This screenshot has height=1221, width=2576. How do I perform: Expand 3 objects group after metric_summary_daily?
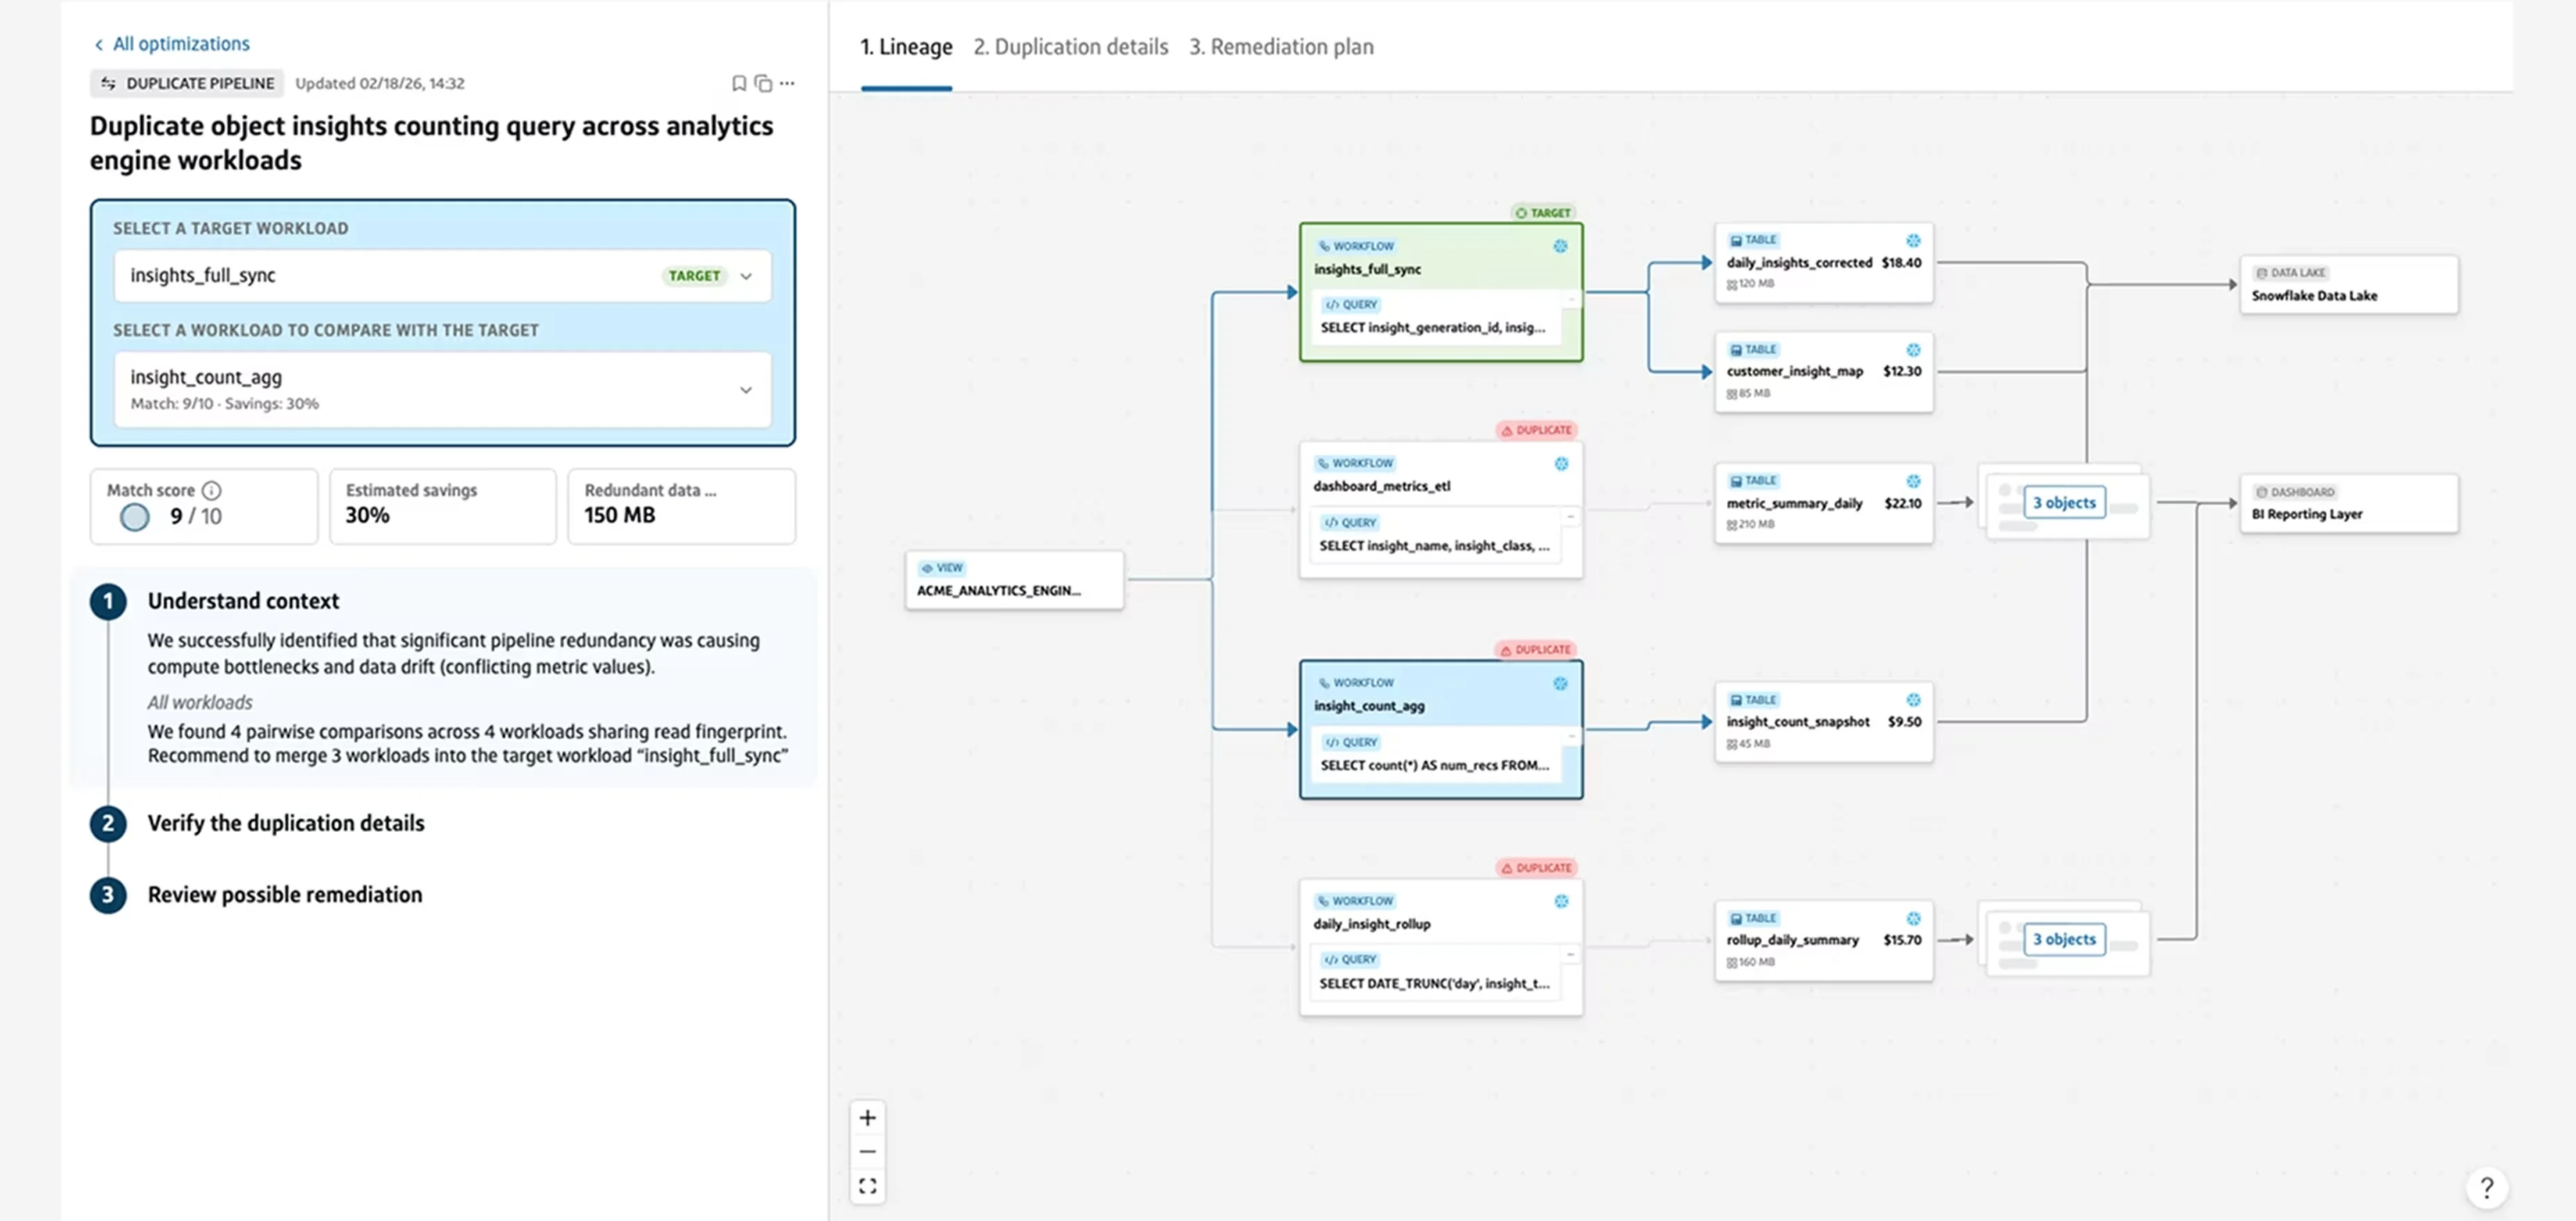pos(2064,503)
